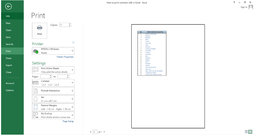Viewport: 256px width, 136px height.
Task: Minimize the Excel window
Action: click(240, 3)
